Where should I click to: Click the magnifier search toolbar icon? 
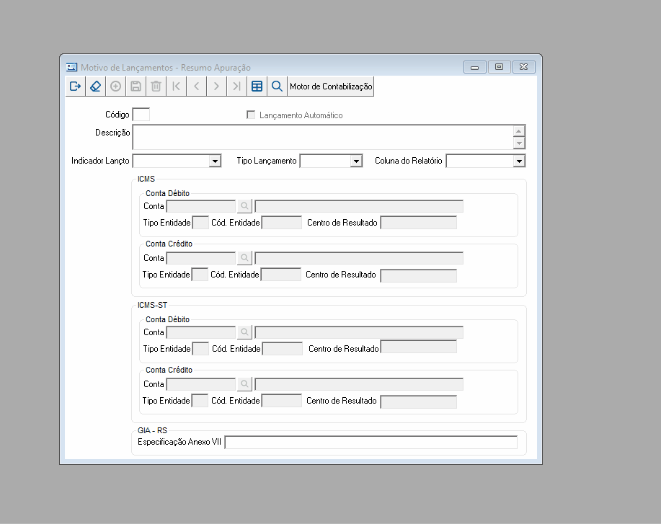(x=277, y=86)
